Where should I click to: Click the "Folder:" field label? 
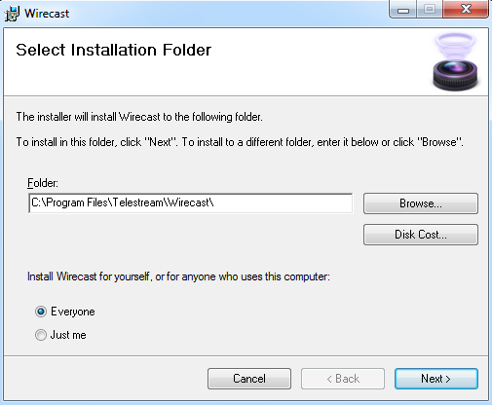43,183
